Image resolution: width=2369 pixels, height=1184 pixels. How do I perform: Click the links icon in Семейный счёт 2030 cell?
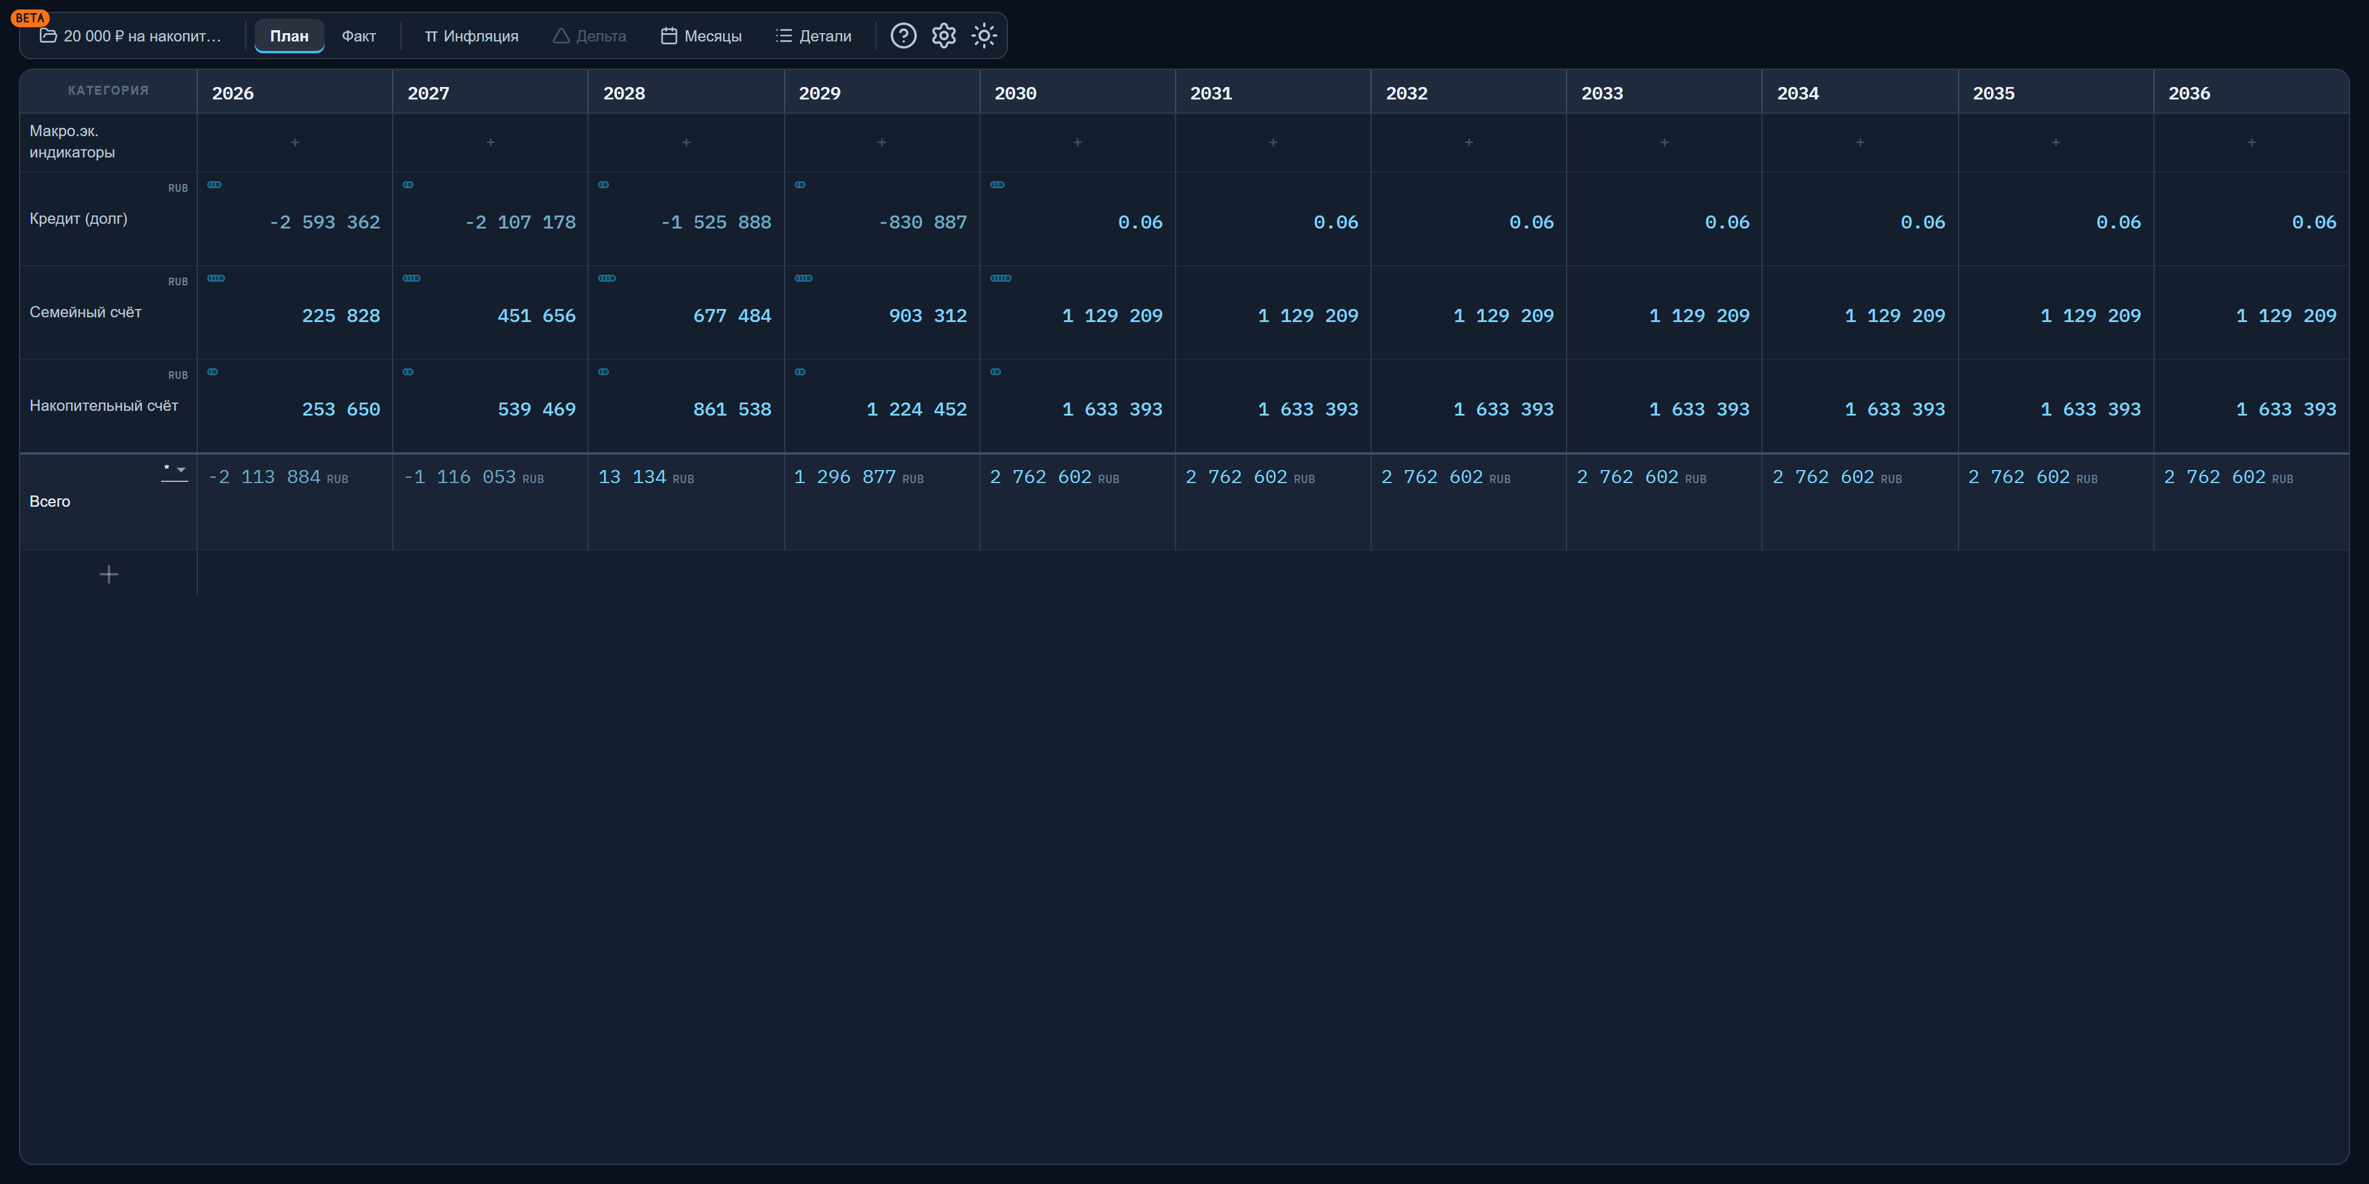coord(1000,278)
